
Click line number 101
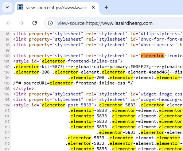coord(7,61)
